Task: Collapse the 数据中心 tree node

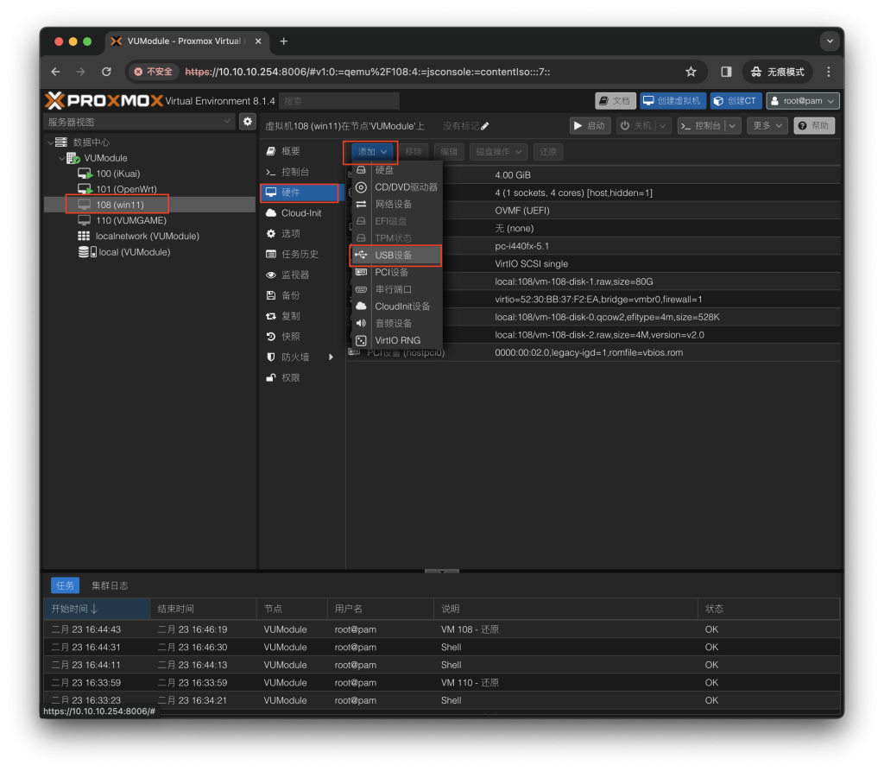Action: (51, 142)
